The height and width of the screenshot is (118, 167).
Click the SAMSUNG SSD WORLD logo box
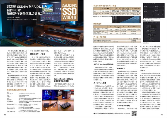[69, 11]
